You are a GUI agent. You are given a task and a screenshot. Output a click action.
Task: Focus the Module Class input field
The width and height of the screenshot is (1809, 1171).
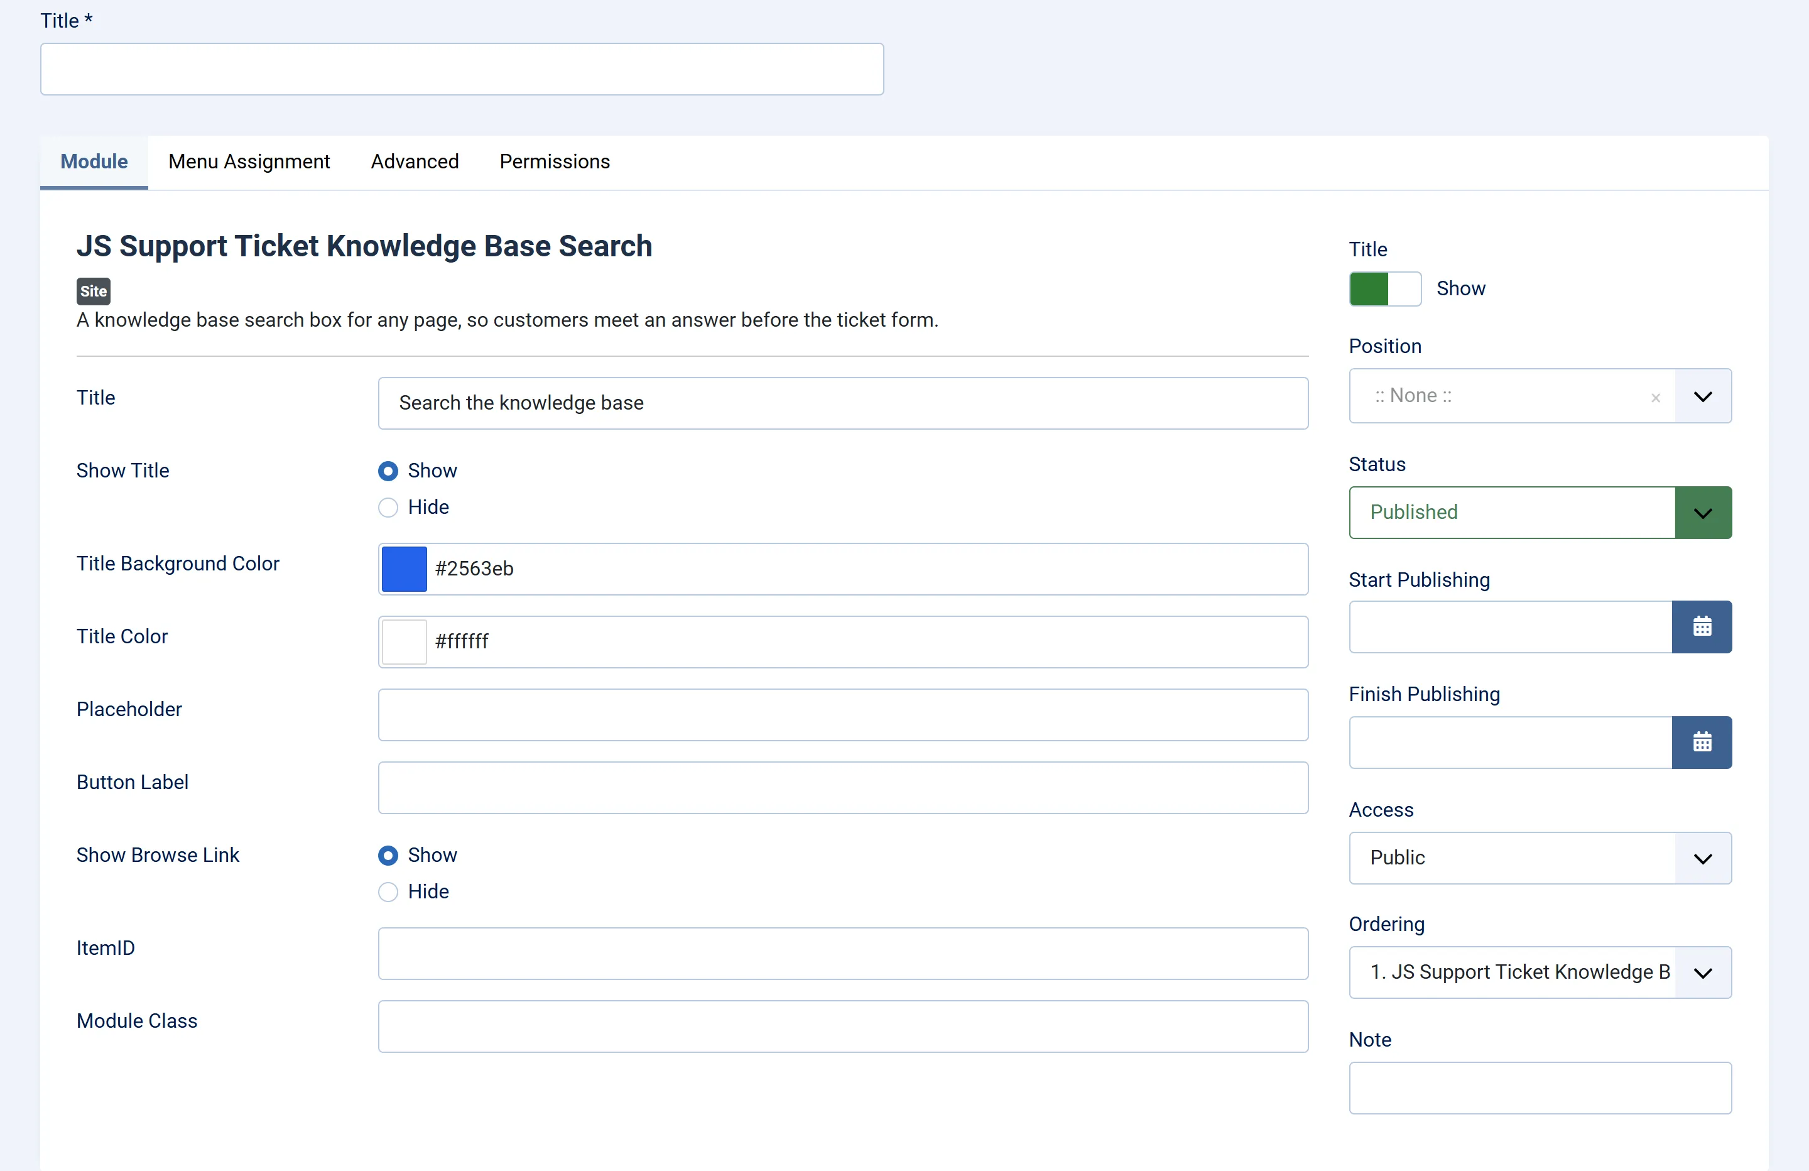[x=843, y=1027]
